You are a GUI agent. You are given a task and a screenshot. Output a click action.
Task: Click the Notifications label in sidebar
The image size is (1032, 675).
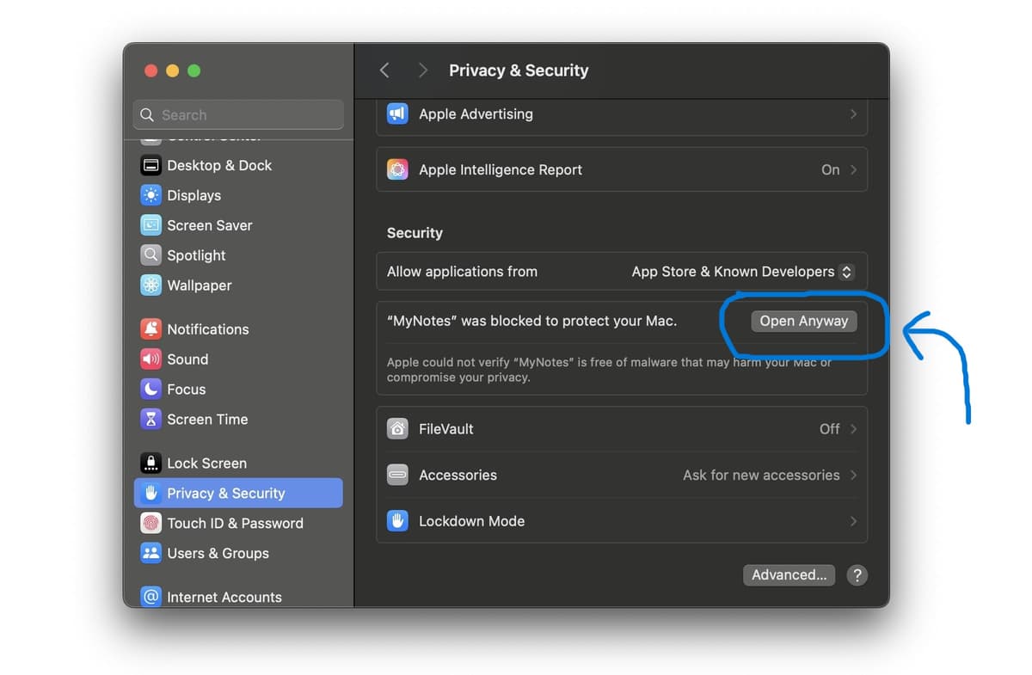coord(207,329)
